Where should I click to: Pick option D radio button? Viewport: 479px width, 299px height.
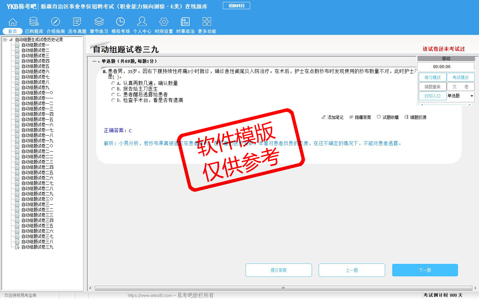click(113, 100)
